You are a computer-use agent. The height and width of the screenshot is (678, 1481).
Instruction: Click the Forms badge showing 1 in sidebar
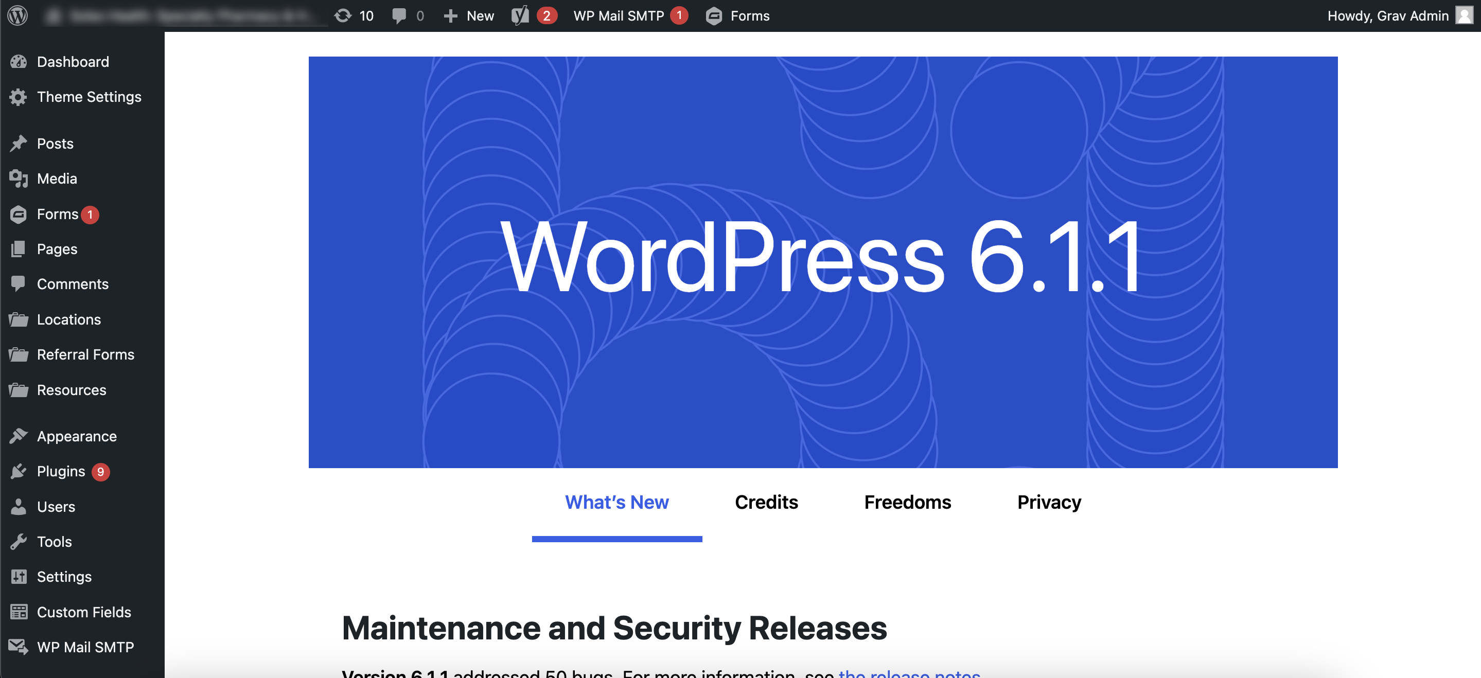(90, 215)
